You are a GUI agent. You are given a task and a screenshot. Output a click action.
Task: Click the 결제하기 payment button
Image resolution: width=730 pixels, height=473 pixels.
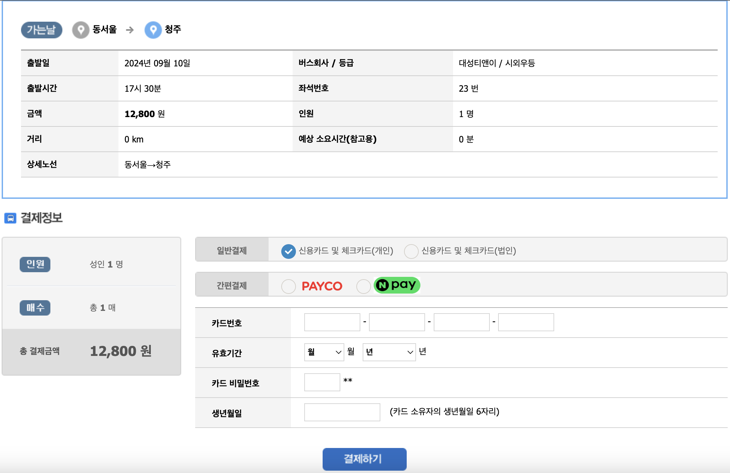click(364, 459)
